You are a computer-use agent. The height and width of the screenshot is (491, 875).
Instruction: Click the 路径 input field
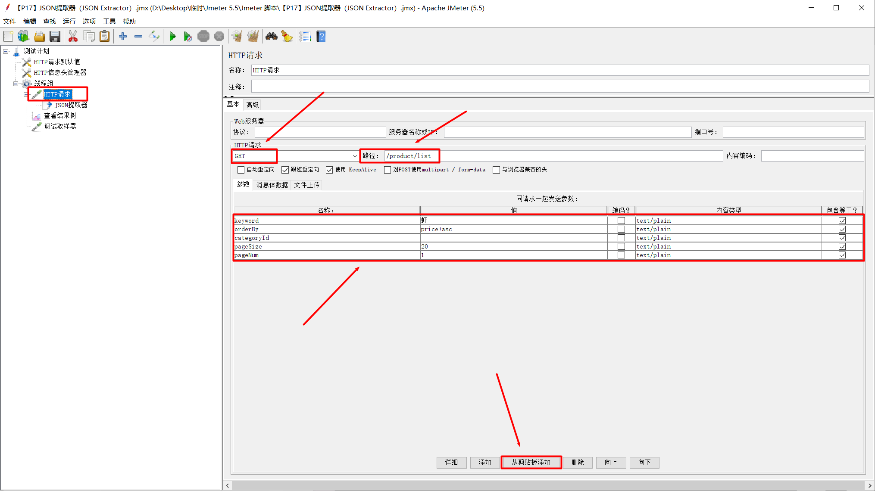click(x=553, y=156)
